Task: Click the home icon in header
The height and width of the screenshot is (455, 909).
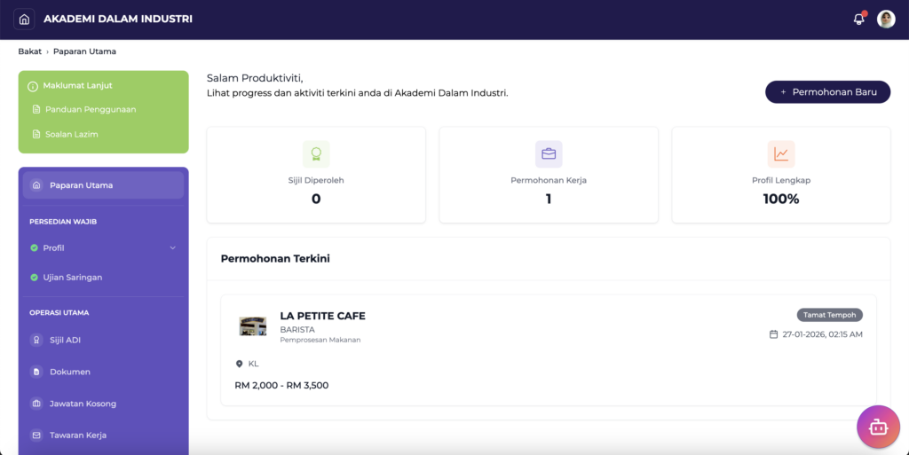Action: (x=24, y=19)
